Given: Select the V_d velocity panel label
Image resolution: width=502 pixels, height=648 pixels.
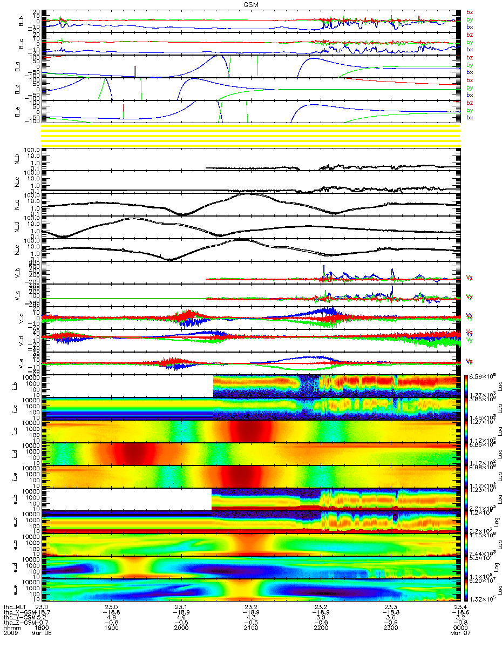Looking at the screenshot, I should 22,341.
